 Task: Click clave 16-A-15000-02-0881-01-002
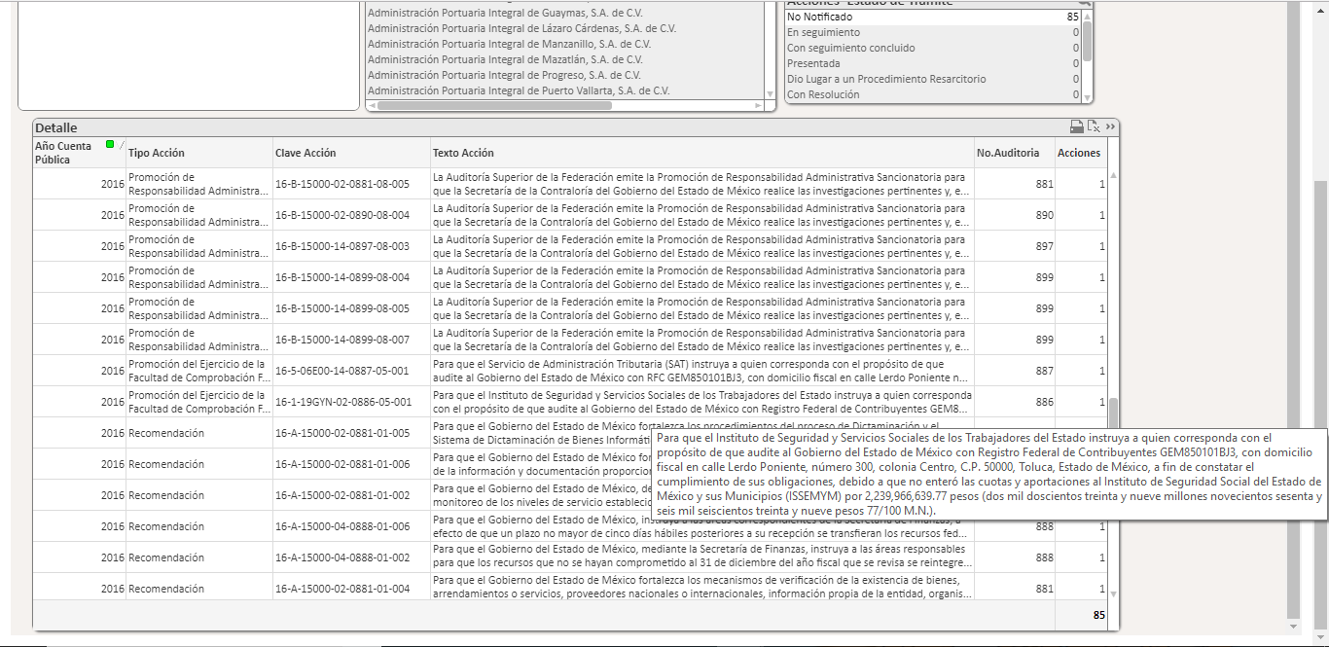click(342, 495)
